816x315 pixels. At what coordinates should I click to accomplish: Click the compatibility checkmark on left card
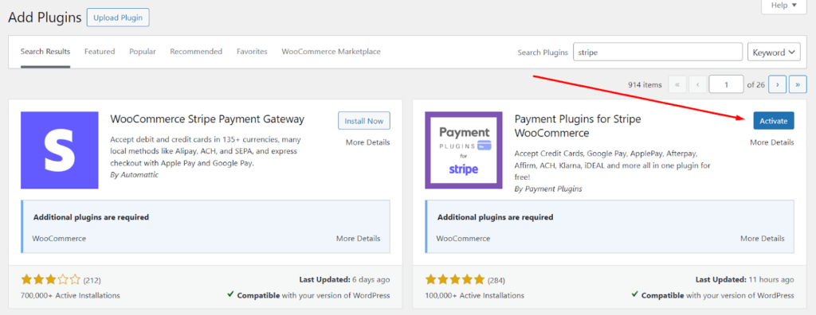[x=230, y=295]
